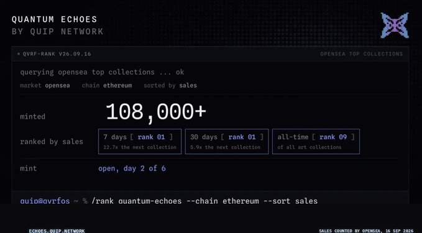Click the OPENSEA TOP COLLECTIONS header text

pos(362,54)
